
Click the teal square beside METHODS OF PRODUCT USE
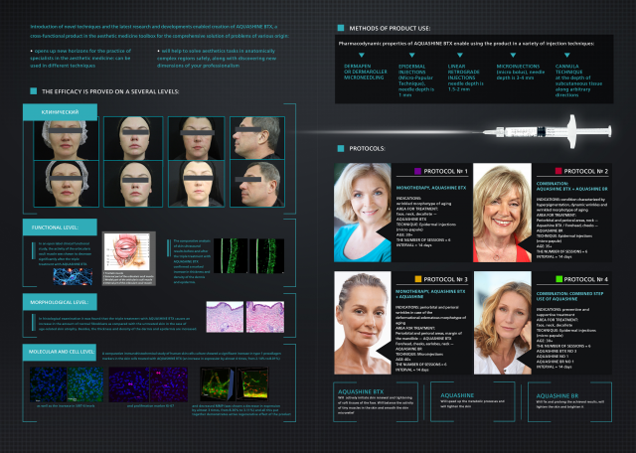[x=341, y=28]
